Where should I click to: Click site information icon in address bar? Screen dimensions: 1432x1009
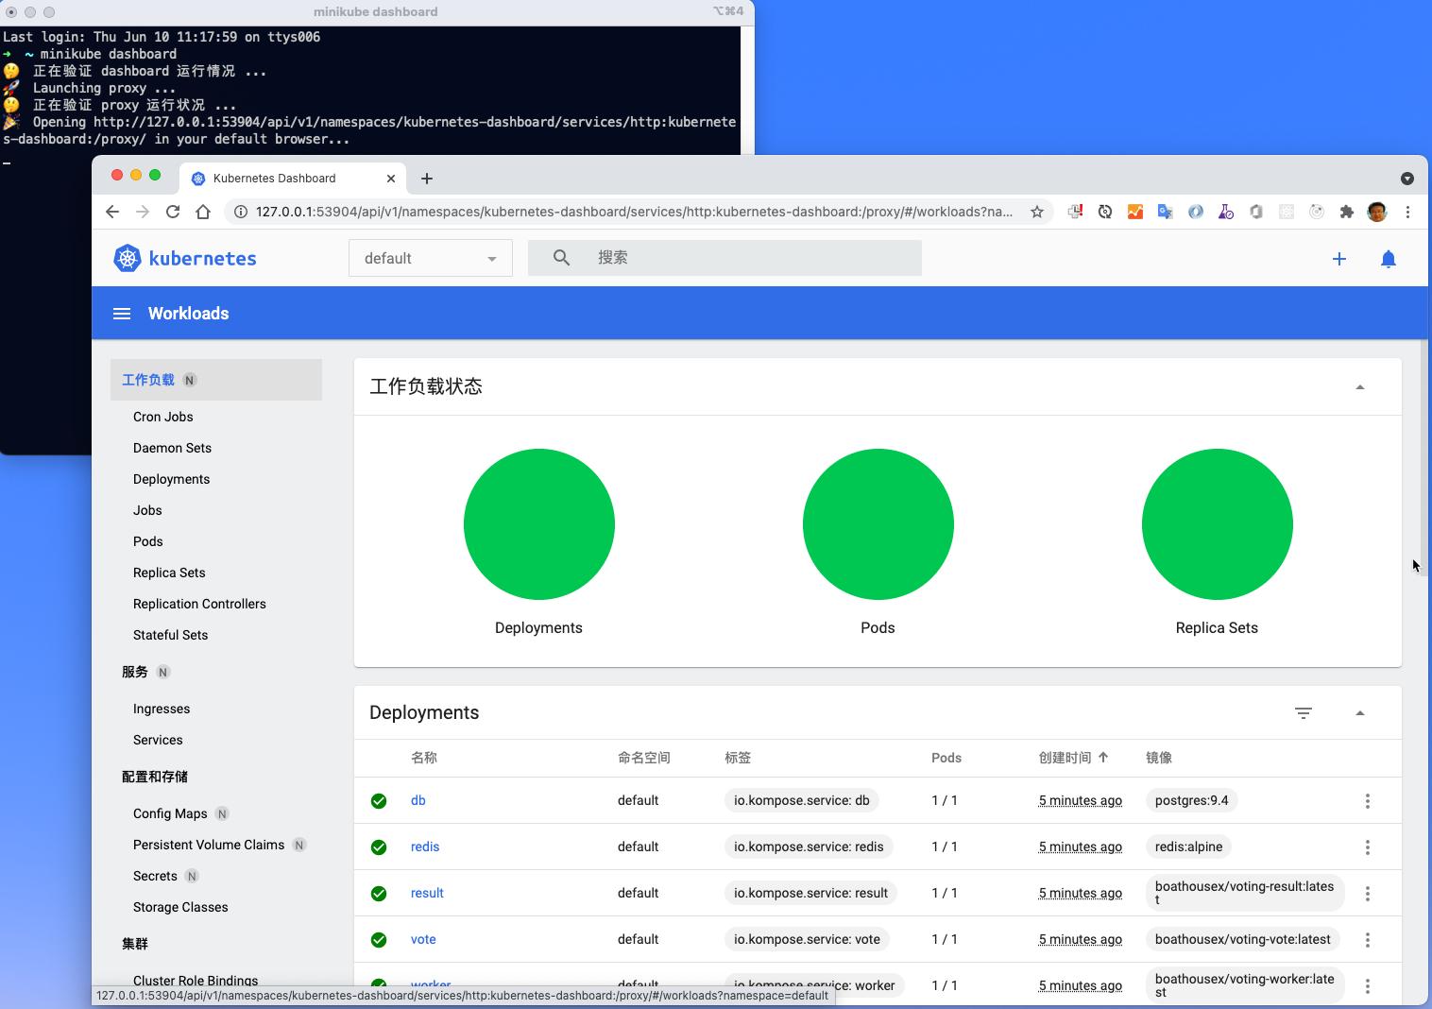point(241,212)
